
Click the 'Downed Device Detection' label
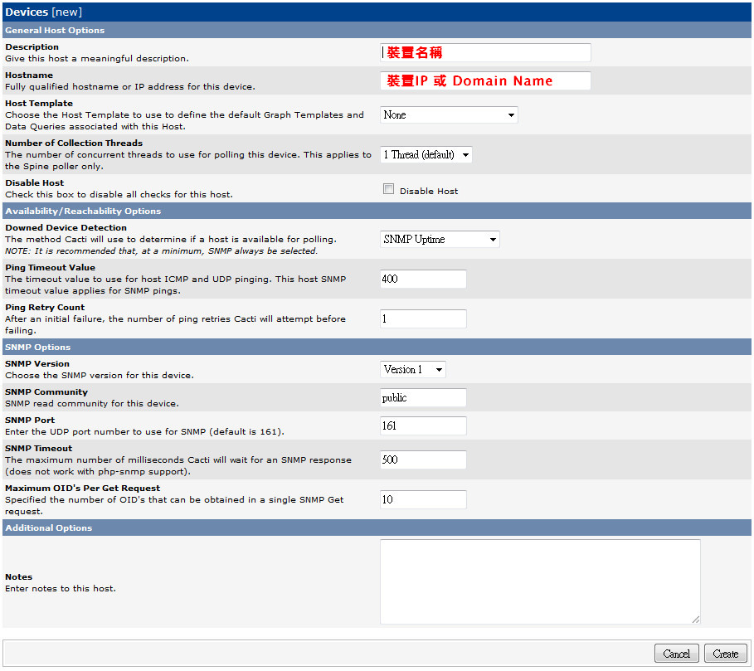tap(66, 228)
